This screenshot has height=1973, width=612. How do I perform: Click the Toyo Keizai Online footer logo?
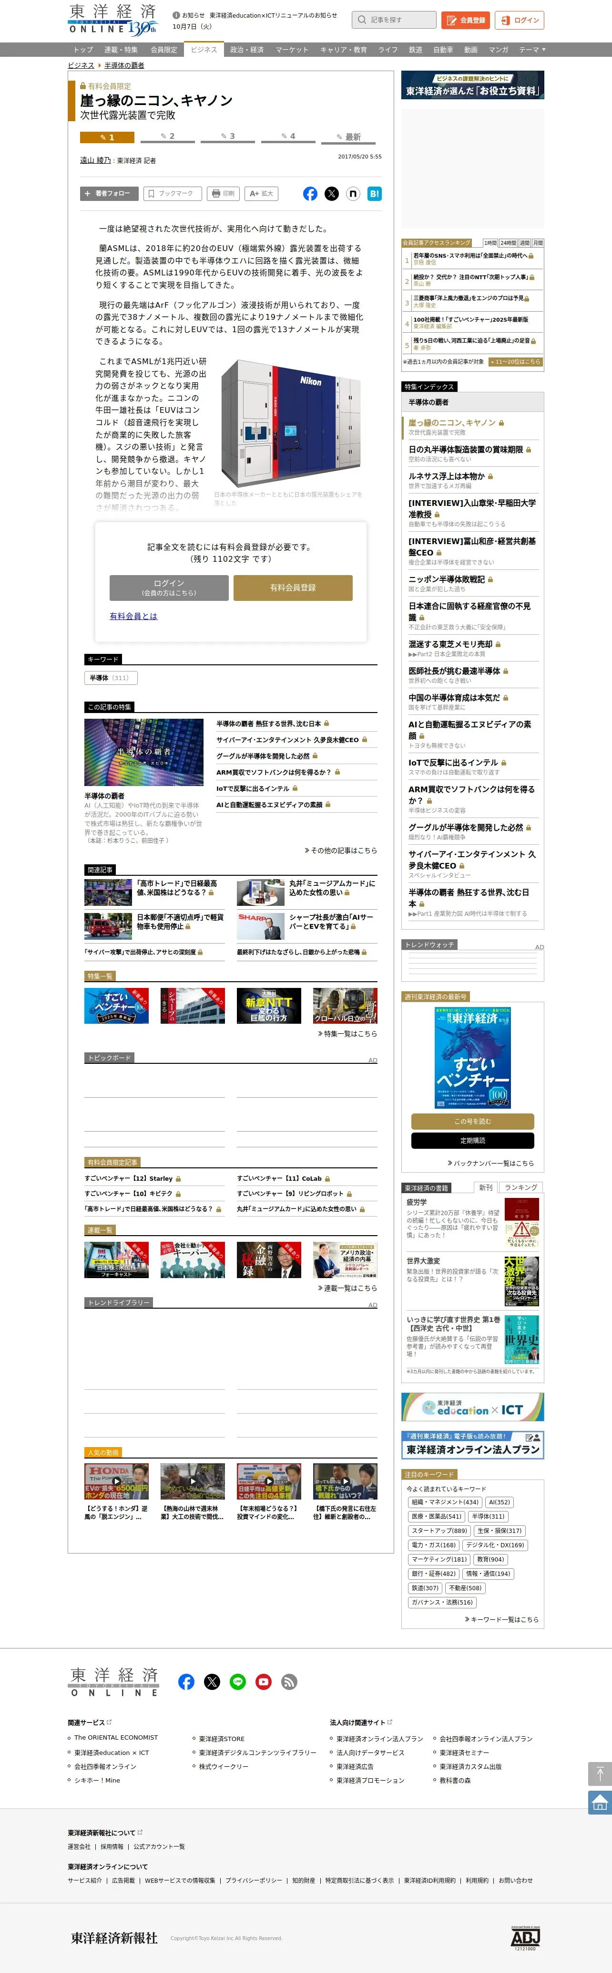click(114, 1681)
